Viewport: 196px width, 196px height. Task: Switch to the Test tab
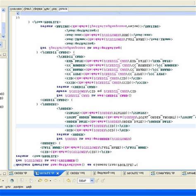click(x=54, y=9)
